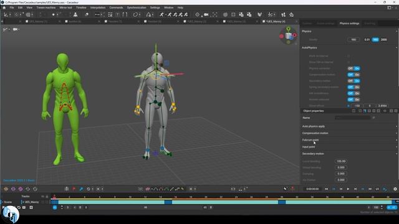Jump to the last frame

(x=370, y=189)
